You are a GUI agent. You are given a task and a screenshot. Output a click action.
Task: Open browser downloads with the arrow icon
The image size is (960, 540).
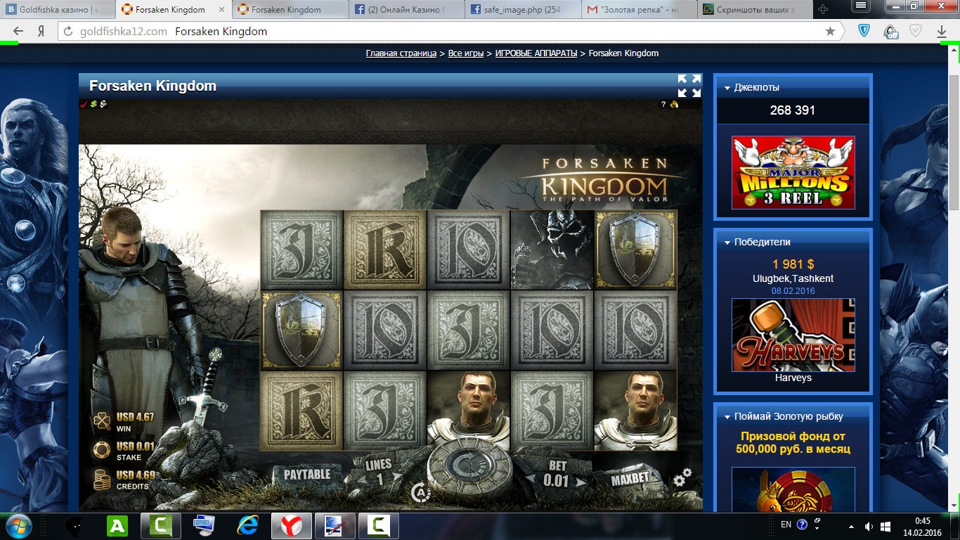[x=942, y=32]
